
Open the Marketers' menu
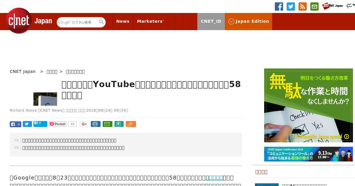click(150, 21)
